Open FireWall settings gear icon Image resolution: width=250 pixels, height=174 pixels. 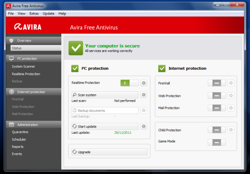tap(231, 83)
